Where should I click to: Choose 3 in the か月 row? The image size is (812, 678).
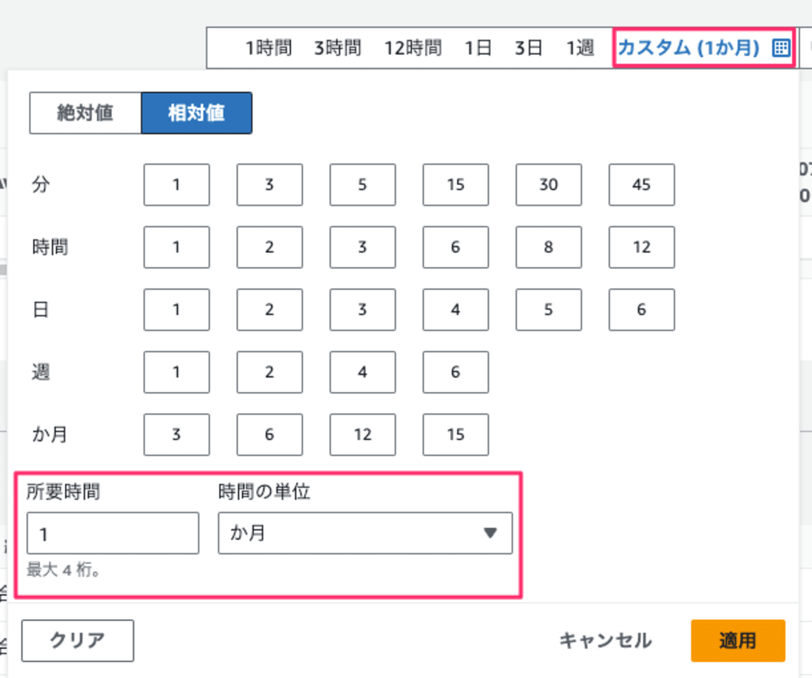tap(177, 435)
